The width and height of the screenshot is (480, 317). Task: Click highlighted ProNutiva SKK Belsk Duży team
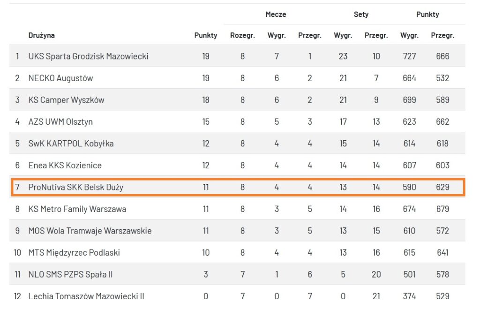point(75,187)
